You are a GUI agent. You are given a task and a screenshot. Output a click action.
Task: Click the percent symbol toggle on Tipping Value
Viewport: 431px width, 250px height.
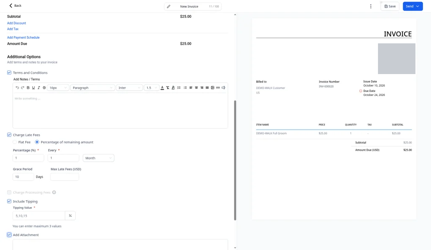click(x=70, y=215)
